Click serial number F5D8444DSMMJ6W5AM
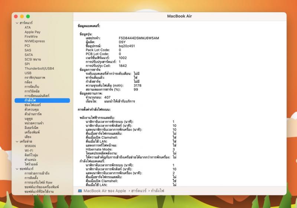This screenshot has width=297, height=208. click(x=139, y=38)
